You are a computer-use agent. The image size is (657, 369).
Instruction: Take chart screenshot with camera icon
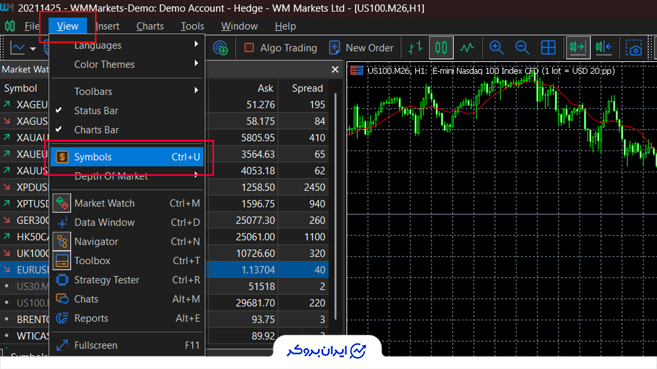635,48
